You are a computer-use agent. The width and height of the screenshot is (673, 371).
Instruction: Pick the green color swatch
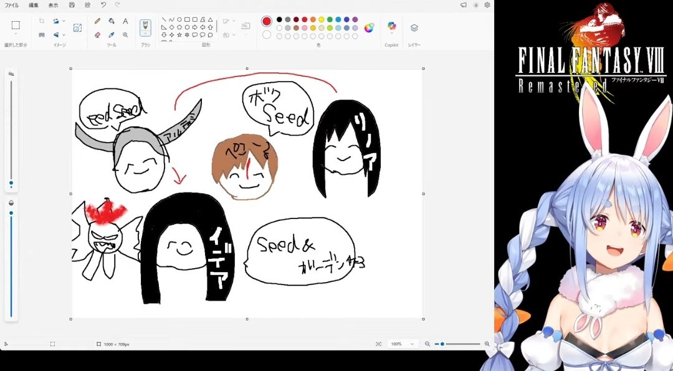pos(330,19)
